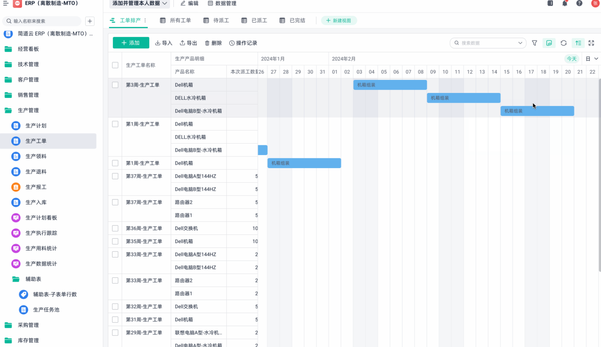This screenshot has width=601, height=347.
Task: Check the 第31周-生产工单 row
Action: click(115, 320)
